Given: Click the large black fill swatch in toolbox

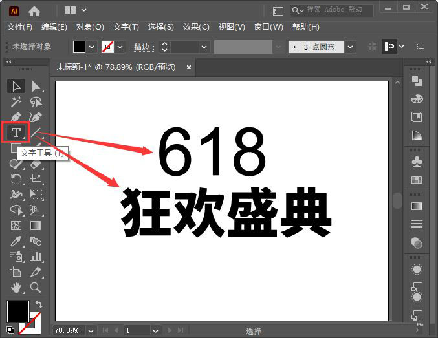Looking at the screenshot, I should tap(18, 312).
